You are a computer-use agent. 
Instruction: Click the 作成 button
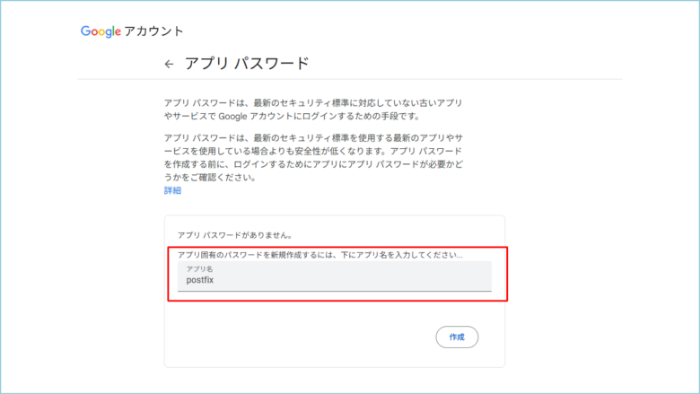pos(457,337)
